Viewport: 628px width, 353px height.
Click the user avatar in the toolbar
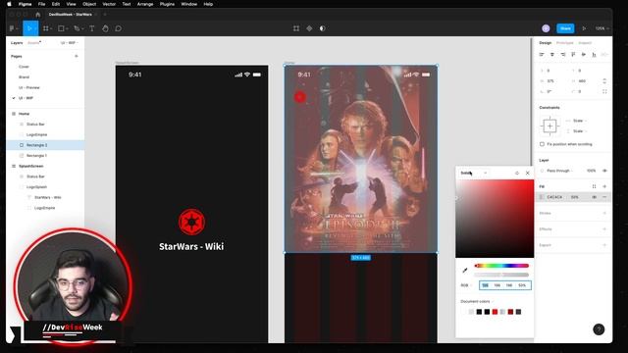(x=546, y=28)
